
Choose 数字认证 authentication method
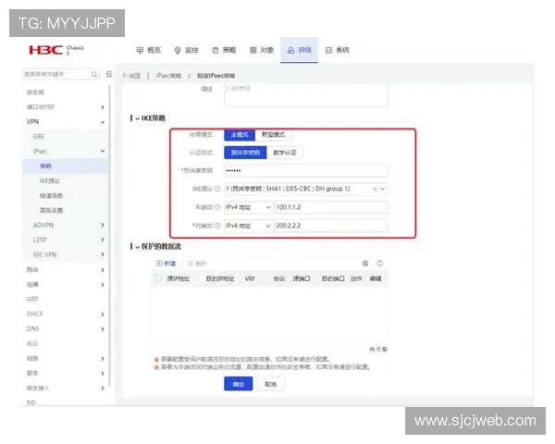[x=285, y=153]
